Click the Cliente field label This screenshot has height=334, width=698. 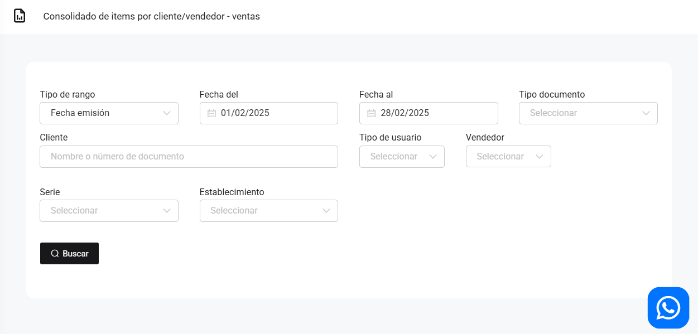[x=54, y=137]
